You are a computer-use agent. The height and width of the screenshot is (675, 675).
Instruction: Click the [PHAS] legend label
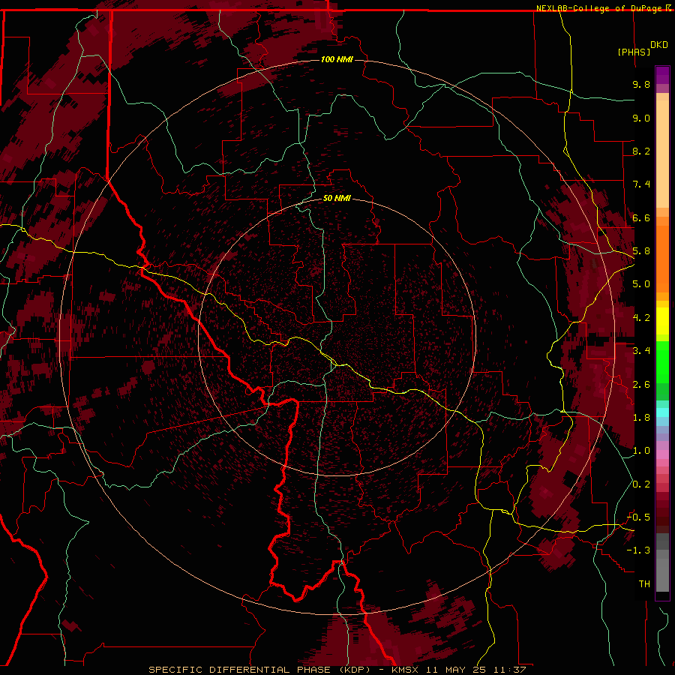coord(634,52)
